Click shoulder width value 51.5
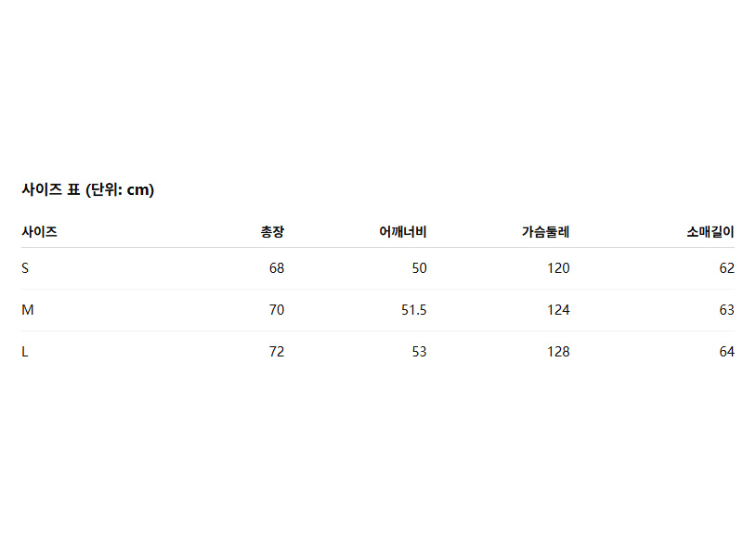Image resolution: width=743 pixels, height=557 pixels. (414, 310)
